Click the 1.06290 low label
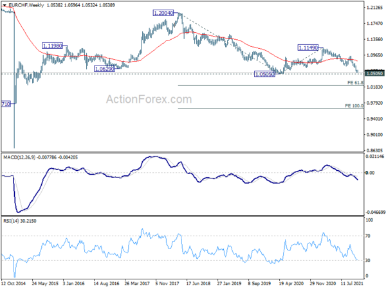 105,69
